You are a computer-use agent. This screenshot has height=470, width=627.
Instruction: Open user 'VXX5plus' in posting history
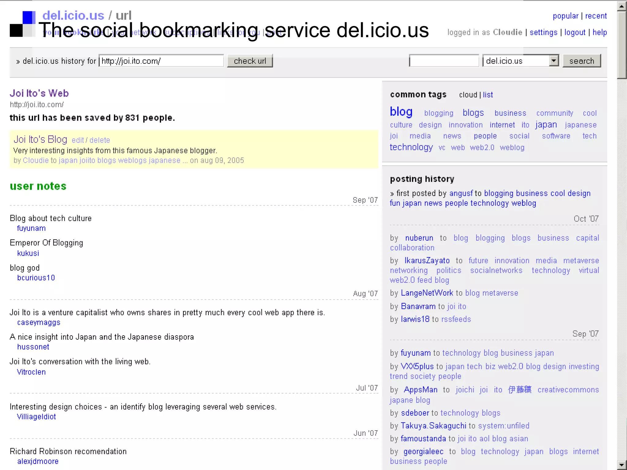[417, 367]
